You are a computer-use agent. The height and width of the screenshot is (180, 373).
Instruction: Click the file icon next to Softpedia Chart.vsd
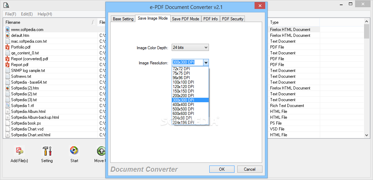pos(8,129)
